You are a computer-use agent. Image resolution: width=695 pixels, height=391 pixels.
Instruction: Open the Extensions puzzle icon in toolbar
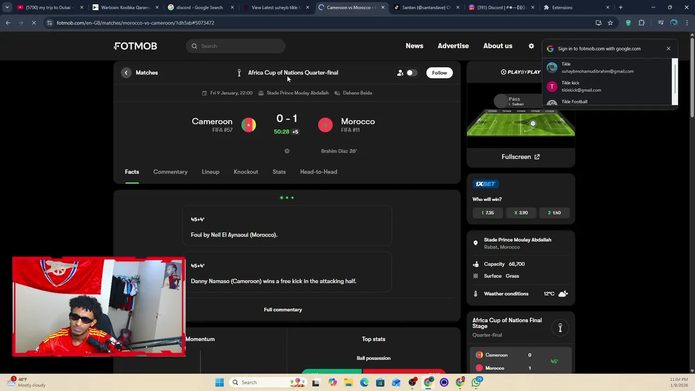click(641, 23)
